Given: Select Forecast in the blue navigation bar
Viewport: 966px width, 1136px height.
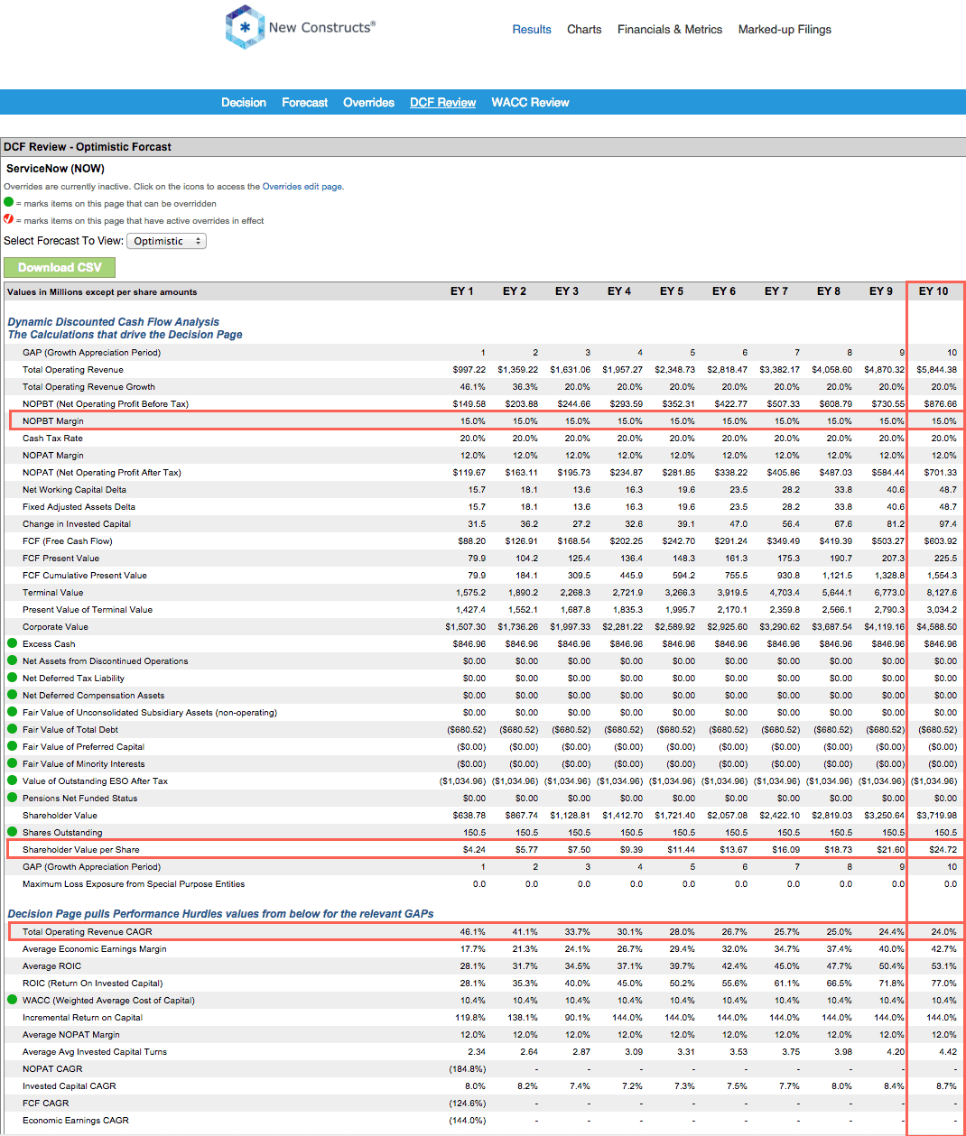Looking at the screenshot, I should point(305,102).
